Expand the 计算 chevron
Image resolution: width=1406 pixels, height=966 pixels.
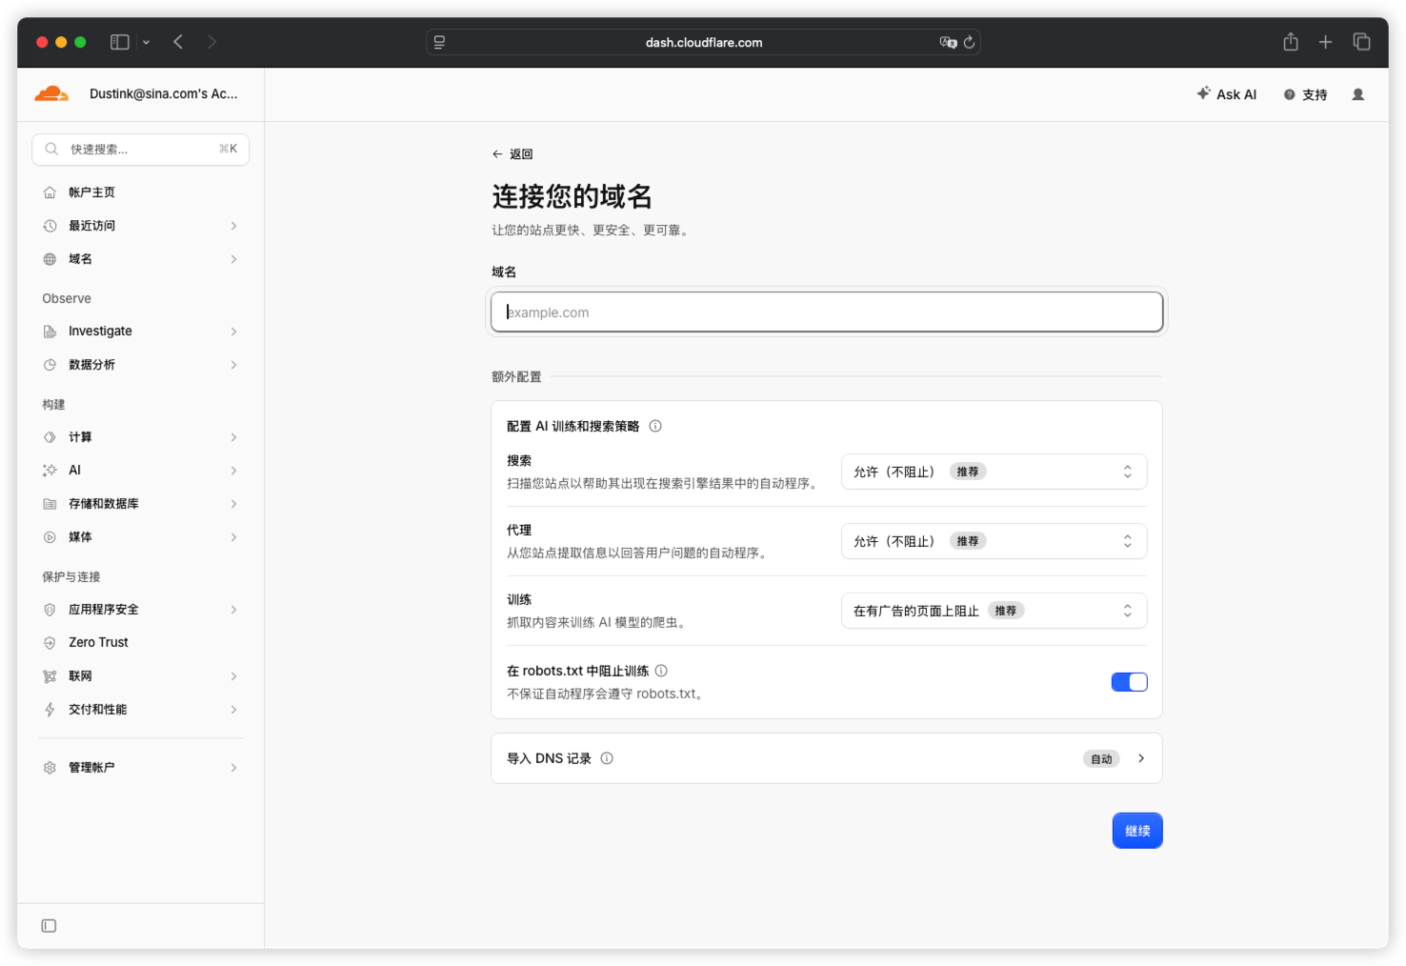[x=233, y=437]
